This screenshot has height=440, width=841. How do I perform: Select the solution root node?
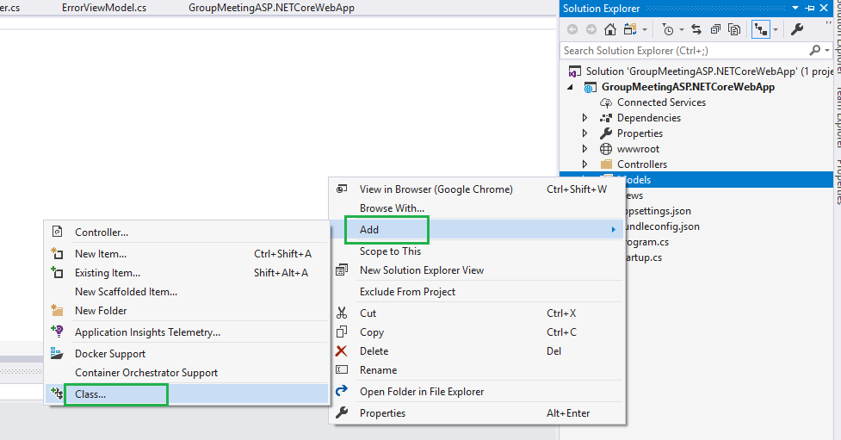[700, 71]
